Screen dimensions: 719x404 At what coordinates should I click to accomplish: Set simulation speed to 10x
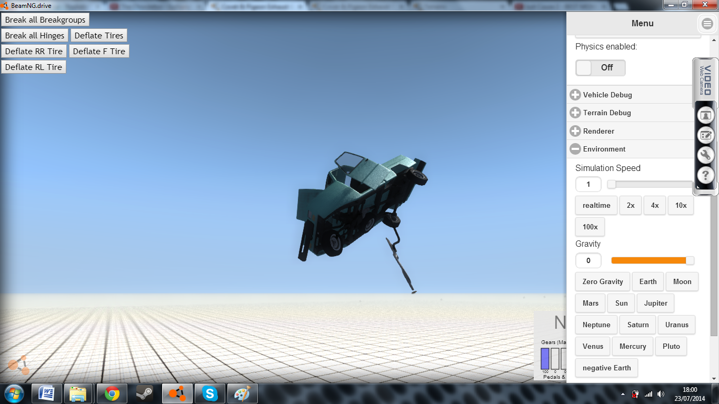[681, 205]
